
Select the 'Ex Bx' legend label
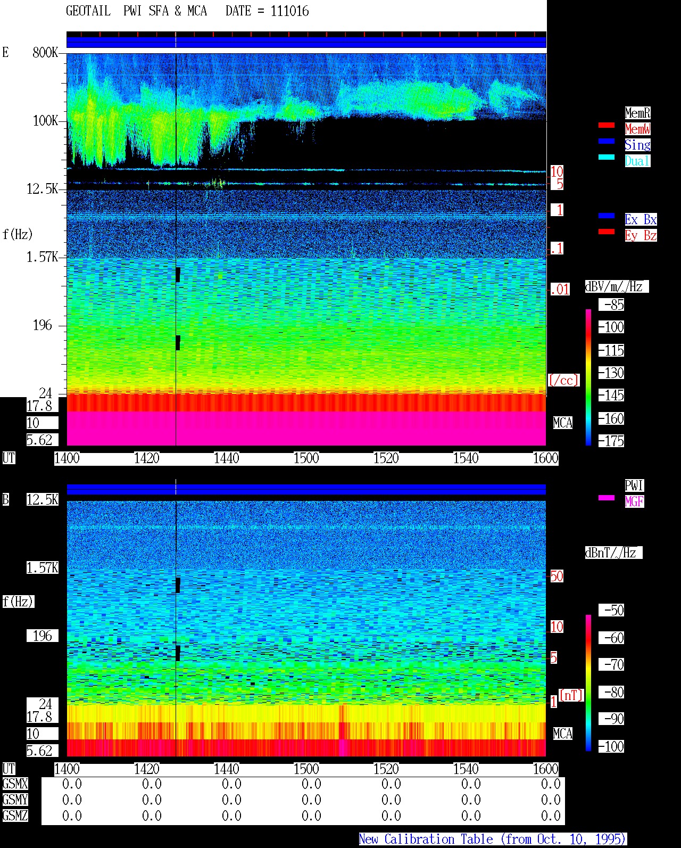(641, 219)
